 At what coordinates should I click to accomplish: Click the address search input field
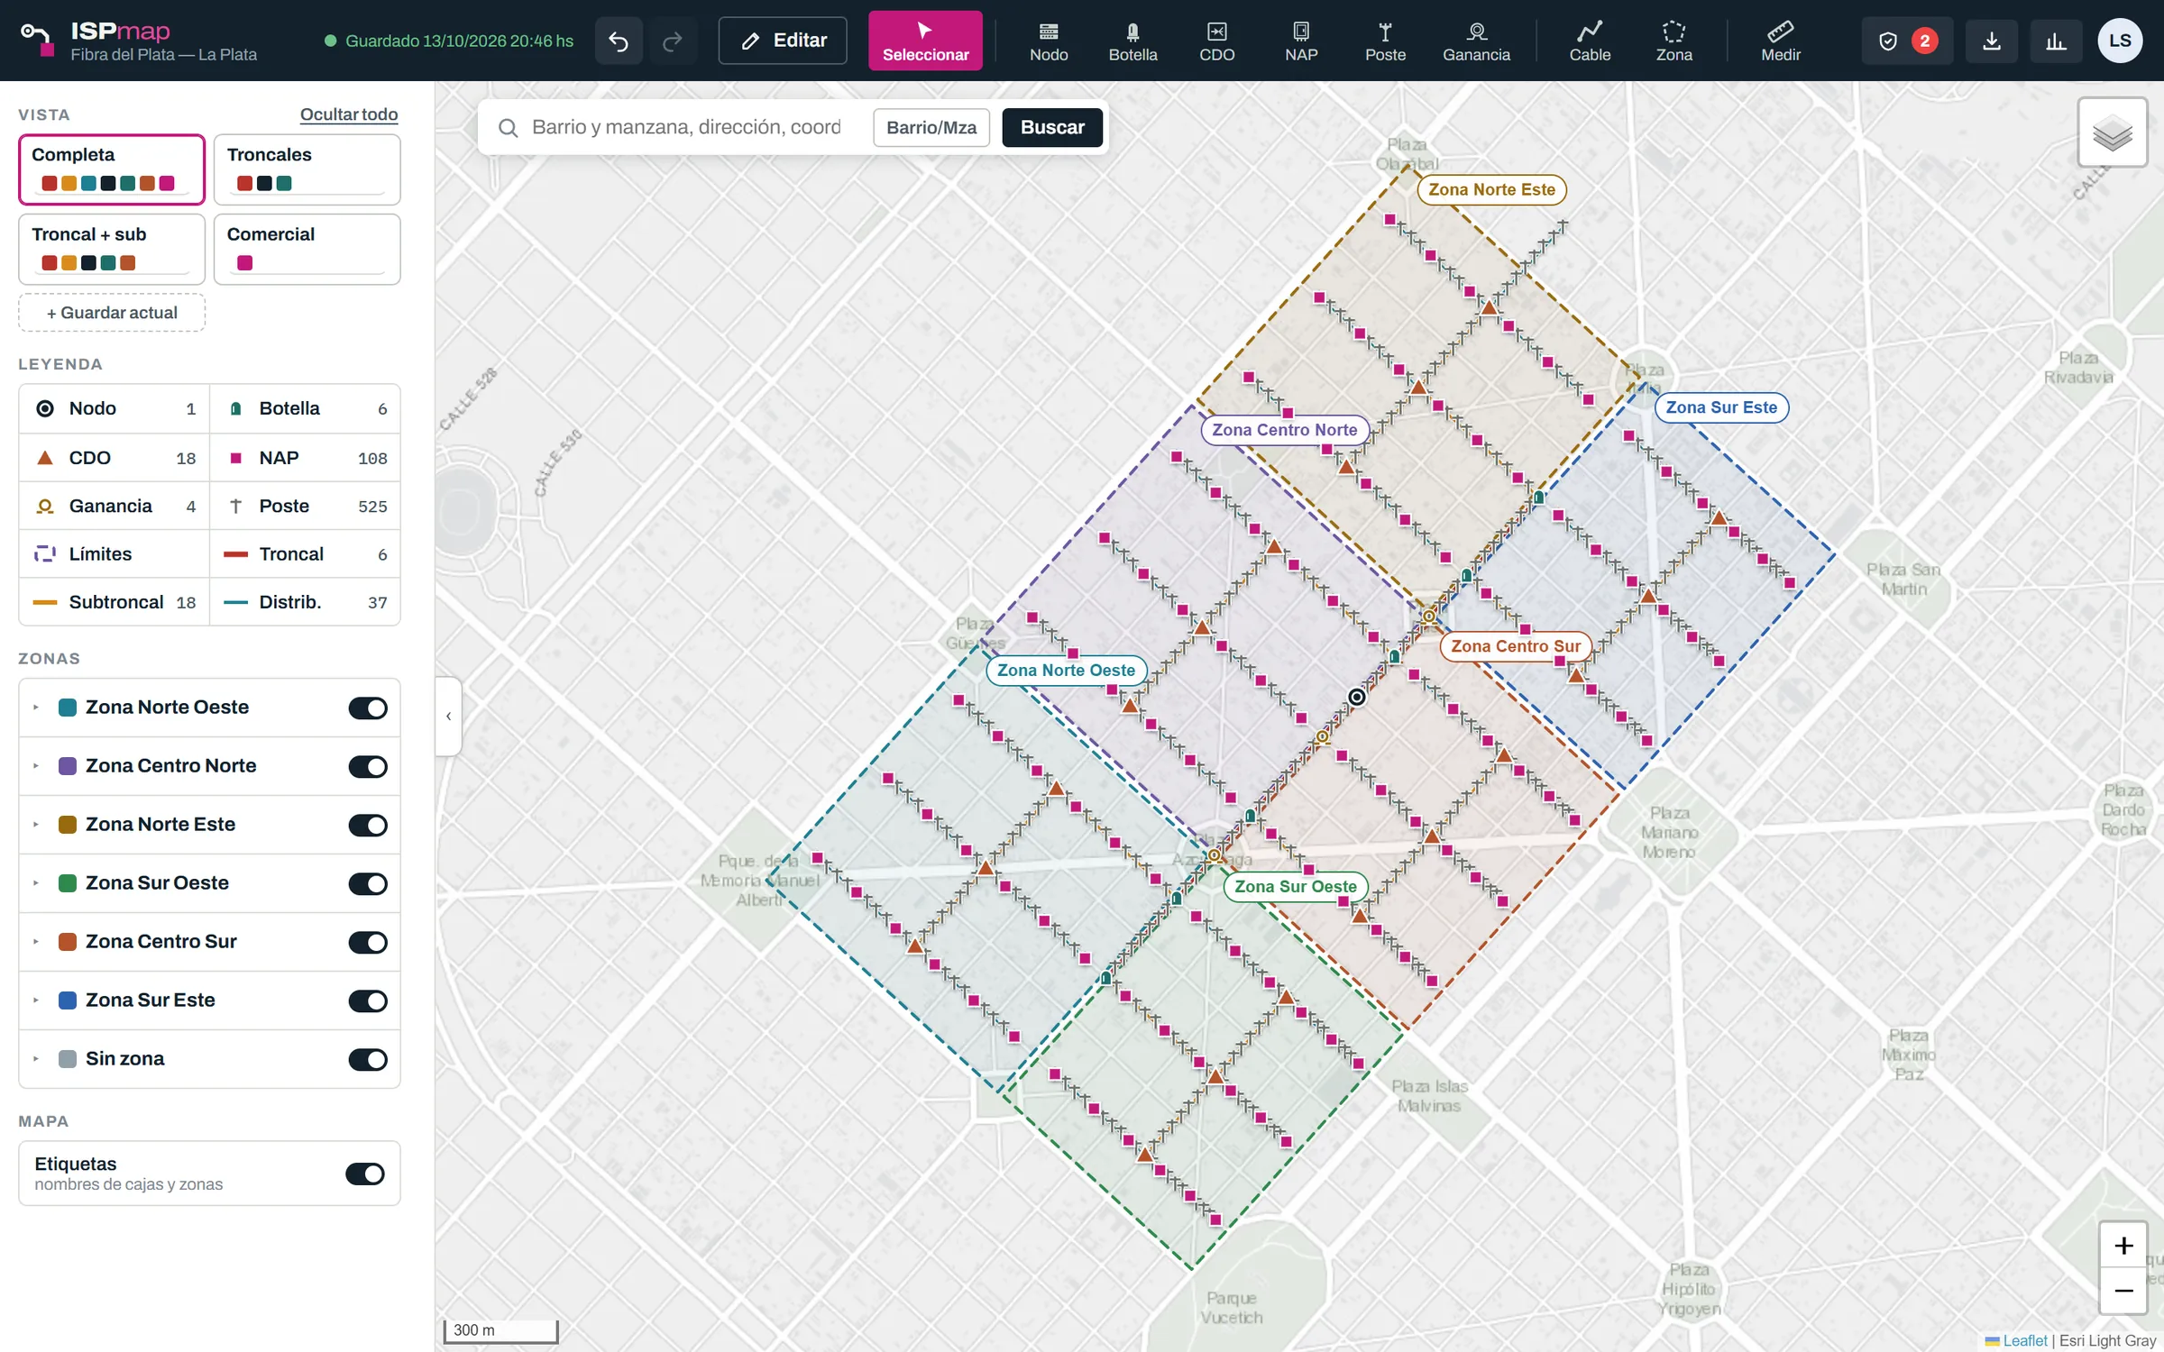[686, 127]
